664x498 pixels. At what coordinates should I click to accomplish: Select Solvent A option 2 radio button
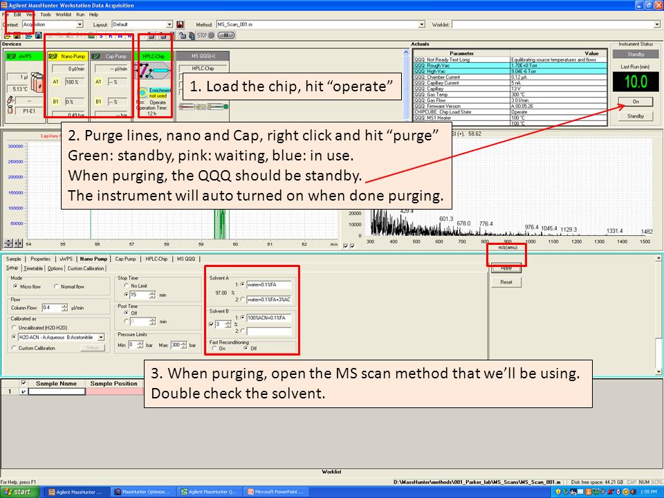click(243, 299)
